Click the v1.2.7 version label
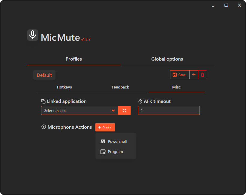246x195 pixels. 86,40
